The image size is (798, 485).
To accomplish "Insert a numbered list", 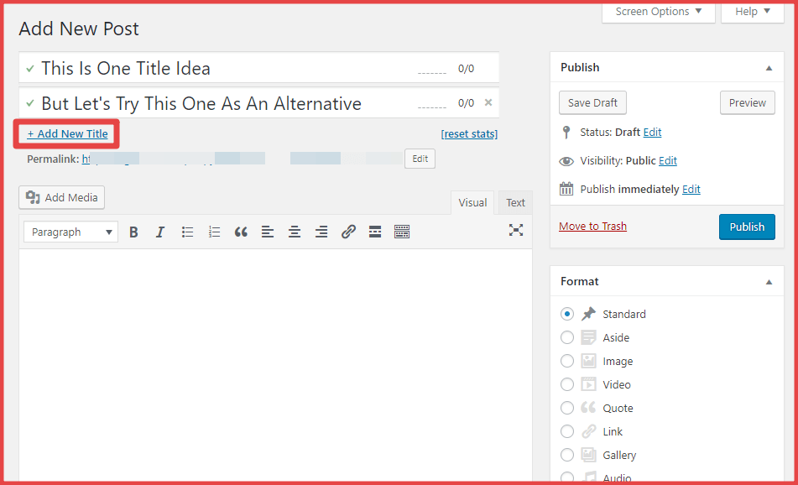I will pos(214,232).
